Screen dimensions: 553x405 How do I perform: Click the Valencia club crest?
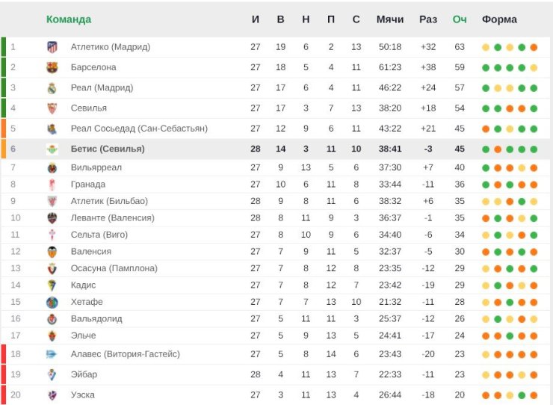[52, 252]
